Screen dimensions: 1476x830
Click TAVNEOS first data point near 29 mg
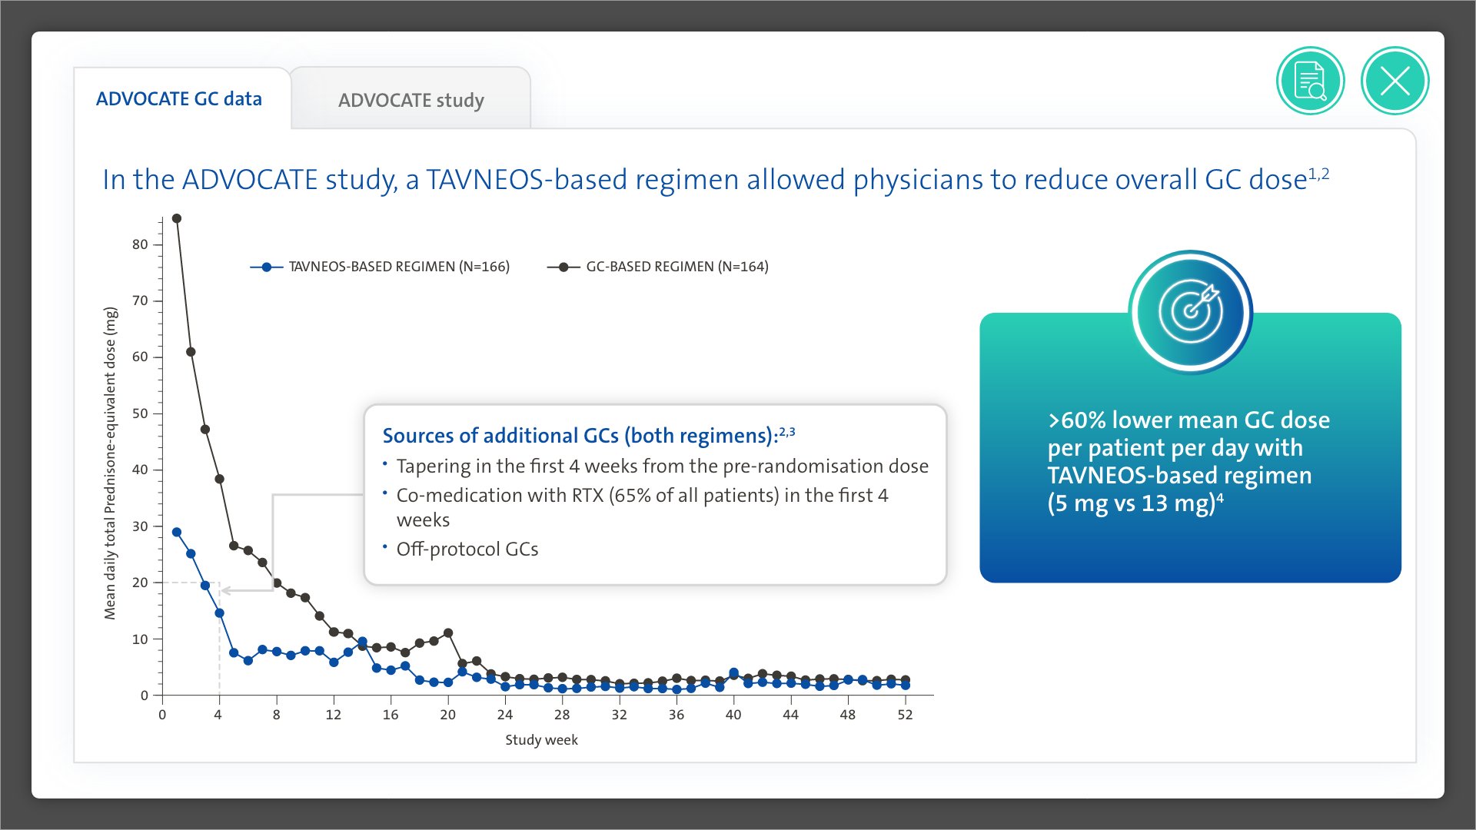pyautogui.click(x=176, y=532)
